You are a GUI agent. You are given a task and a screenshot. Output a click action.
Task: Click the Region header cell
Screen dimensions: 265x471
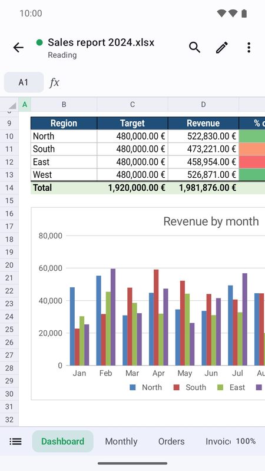64,123
